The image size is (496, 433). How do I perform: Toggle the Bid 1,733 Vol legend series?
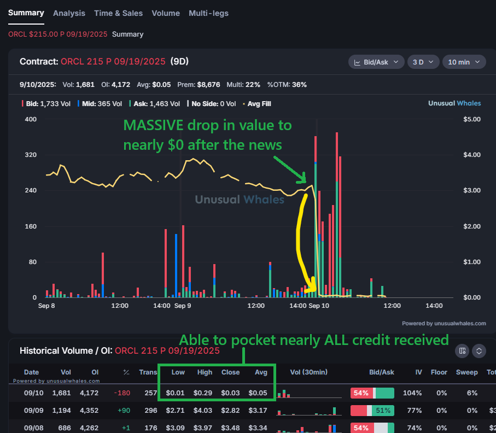[x=46, y=104]
